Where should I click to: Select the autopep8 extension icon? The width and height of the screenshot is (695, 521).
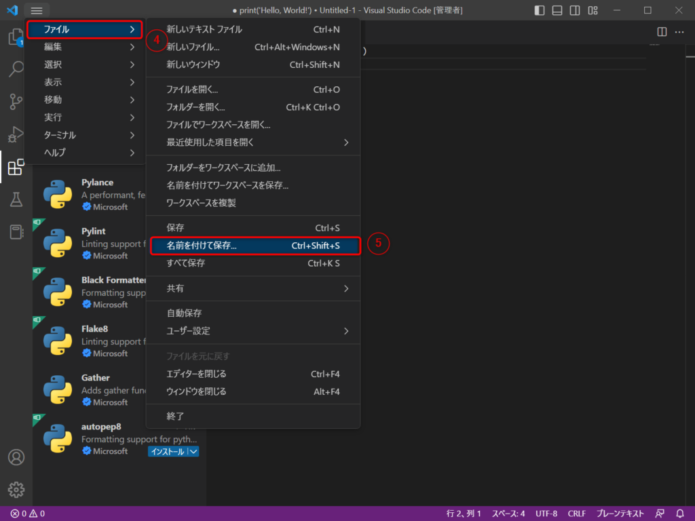coord(58,438)
